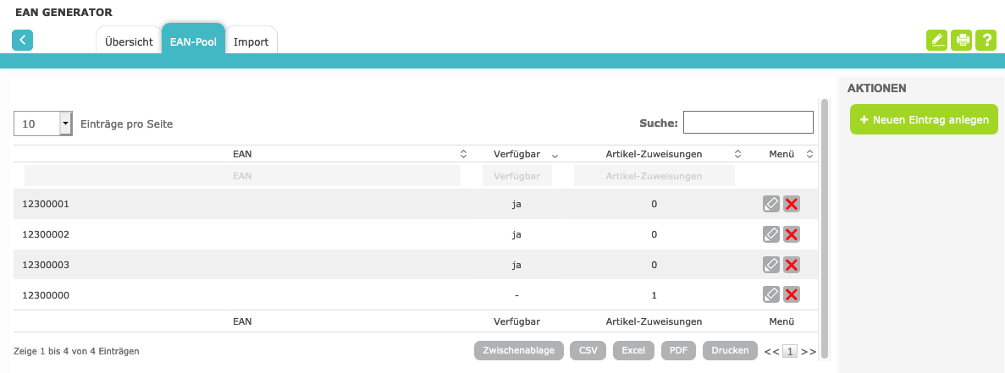Sort by the Verfügbar column arrow
The height and width of the screenshot is (373, 1005).
tap(555, 155)
